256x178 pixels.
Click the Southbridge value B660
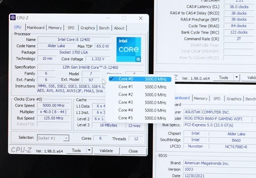click(232, 140)
